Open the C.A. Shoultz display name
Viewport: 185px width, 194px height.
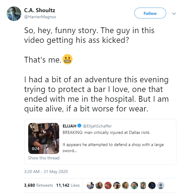(x=39, y=10)
